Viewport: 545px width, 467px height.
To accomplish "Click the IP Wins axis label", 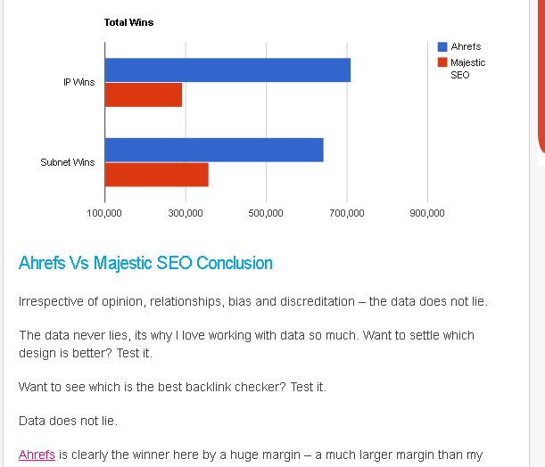I will [78, 82].
